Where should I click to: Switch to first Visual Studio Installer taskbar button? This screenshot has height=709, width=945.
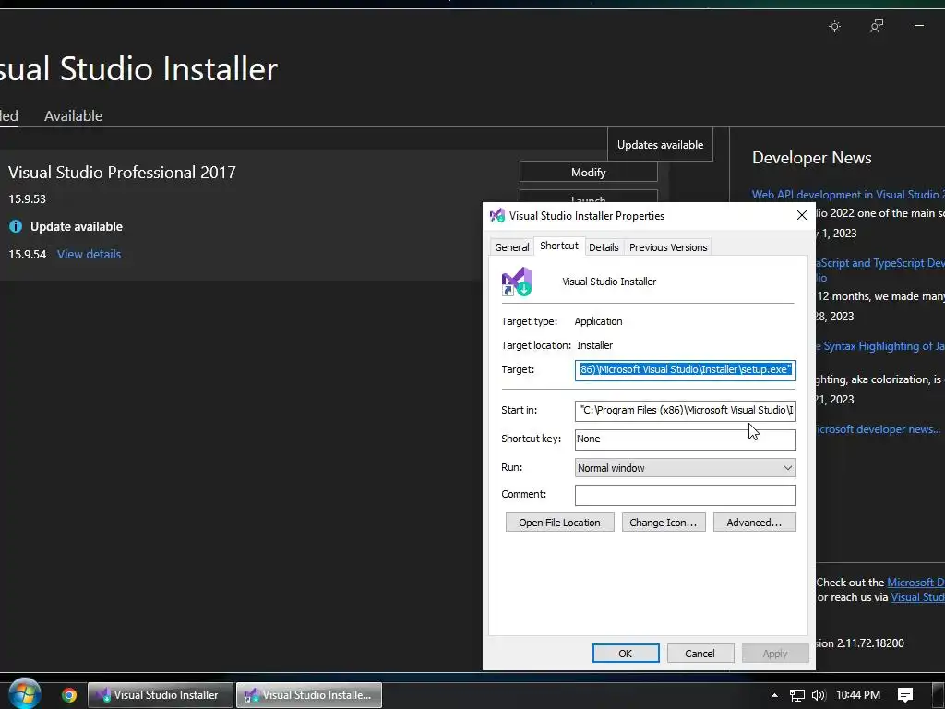click(161, 695)
